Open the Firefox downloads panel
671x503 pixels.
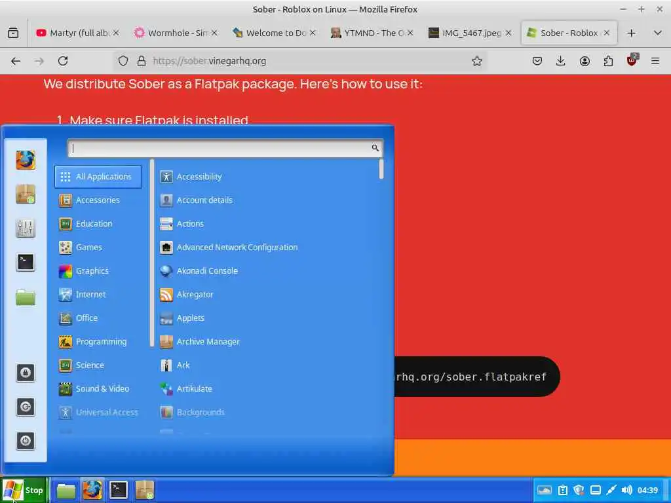coord(561,61)
